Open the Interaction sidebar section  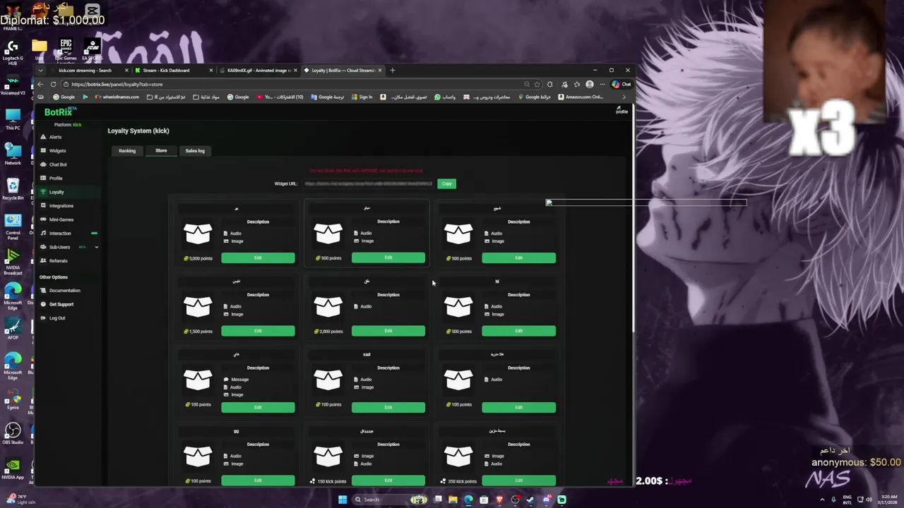[x=60, y=233]
